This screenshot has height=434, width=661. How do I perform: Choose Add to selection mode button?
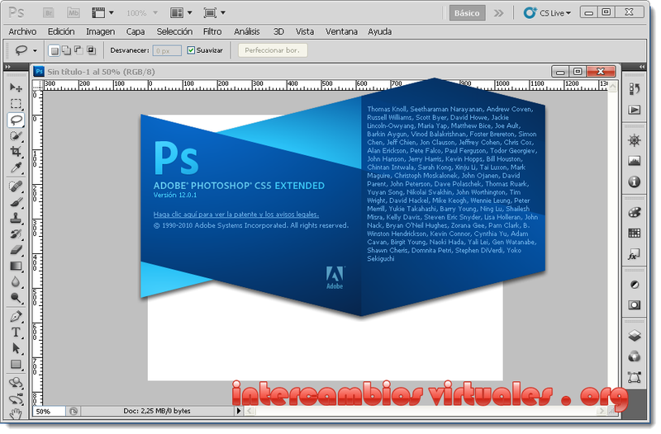coord(66,50)
